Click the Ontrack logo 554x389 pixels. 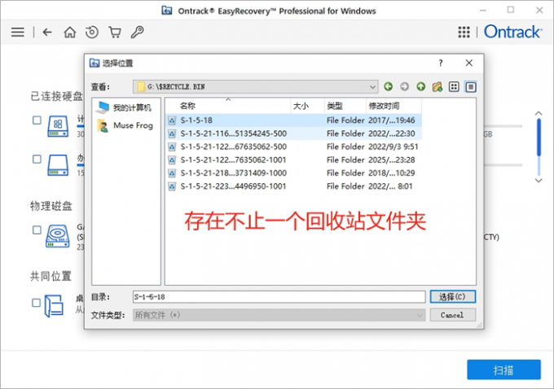pos(512,32)
